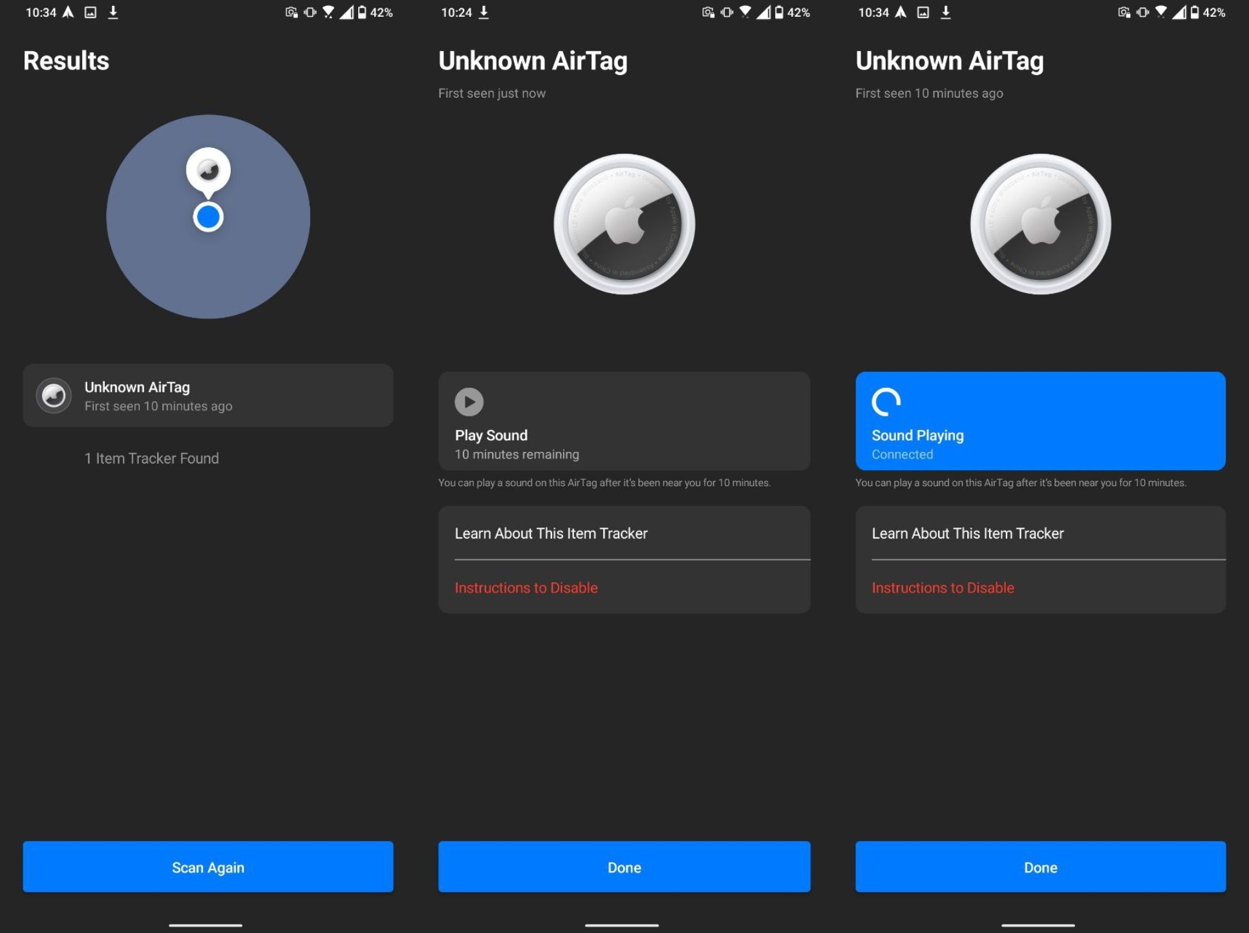This screenshot has width=1249, height=933.
Task: Tap the '1 Item Tracker Found' text
Action: 152,458
